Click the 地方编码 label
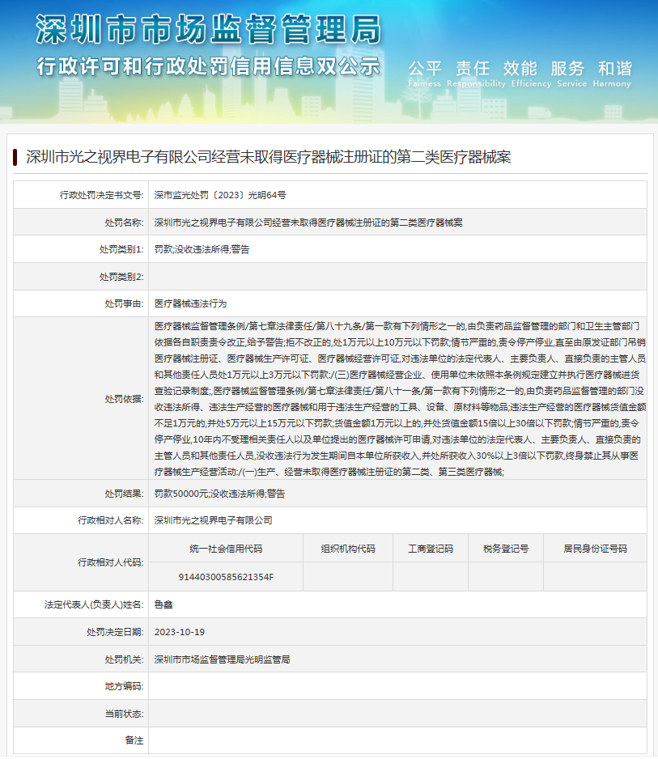 point(124,686)
